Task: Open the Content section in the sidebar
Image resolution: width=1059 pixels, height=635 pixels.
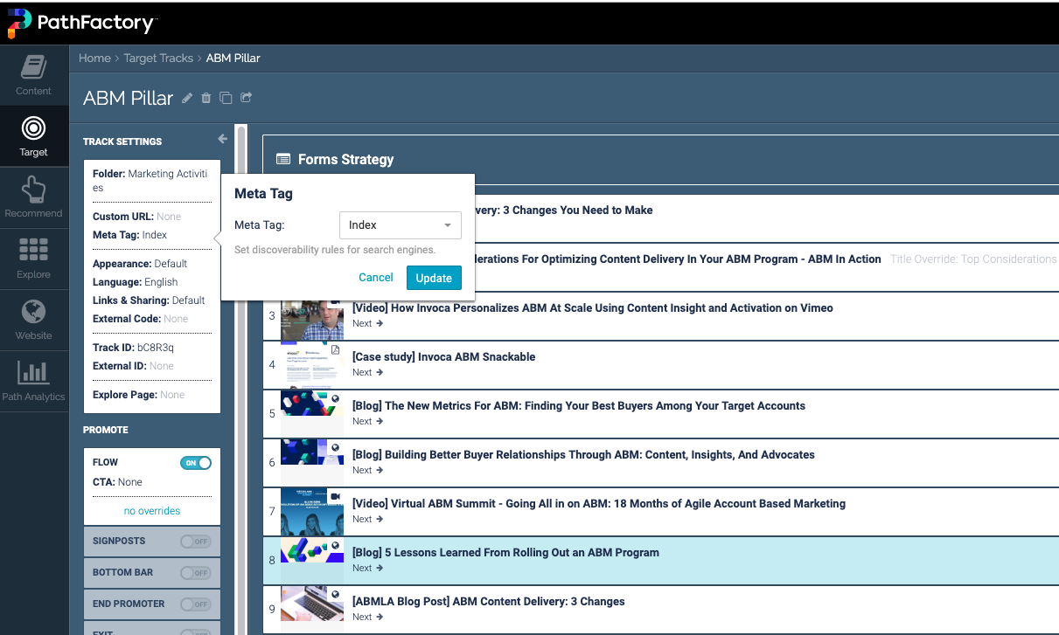Action: (x=34, y=74)
